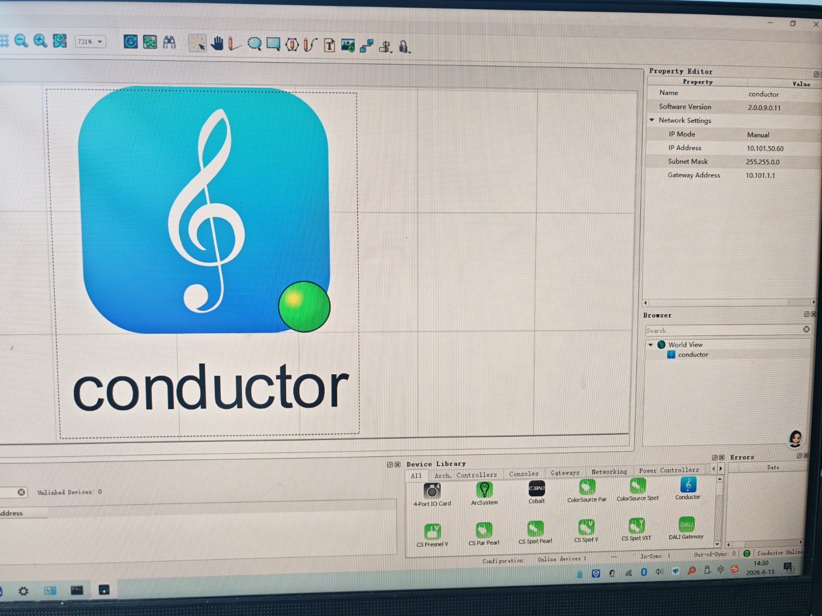Select the CS Spot V device
The image size is (822, 616).
(x=586, y=531)
